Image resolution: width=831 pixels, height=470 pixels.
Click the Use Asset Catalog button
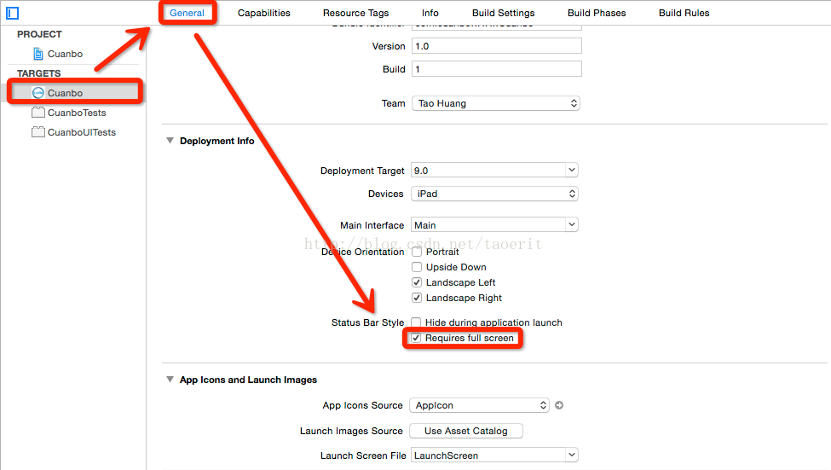[x=466, y=431]
